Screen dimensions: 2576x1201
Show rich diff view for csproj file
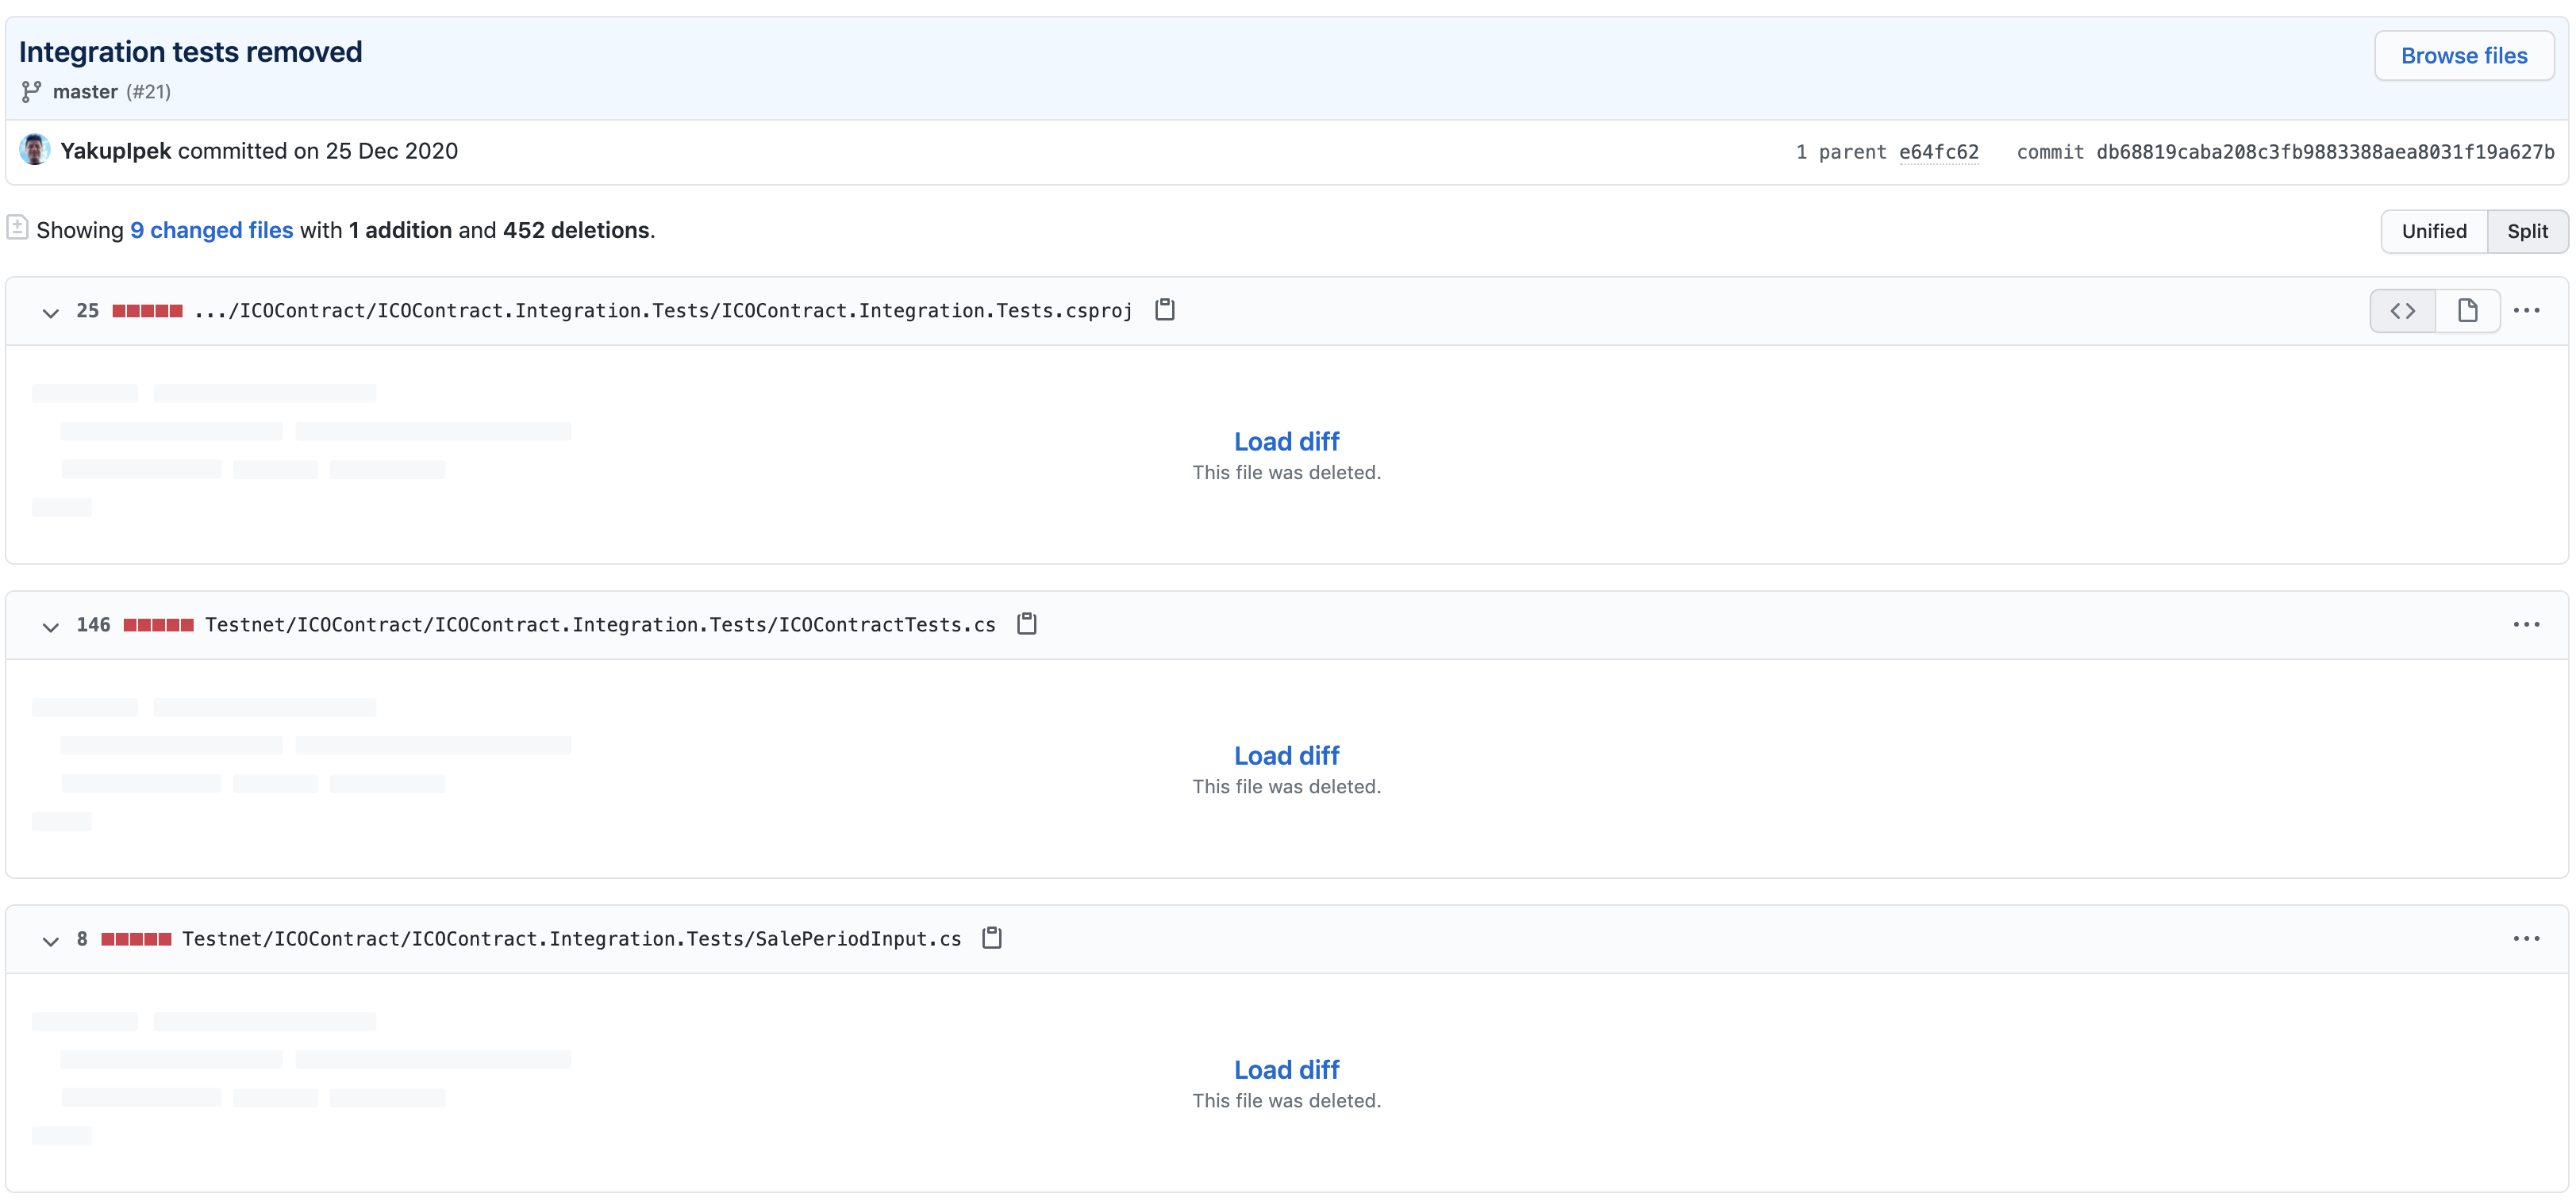(2467, 311)
